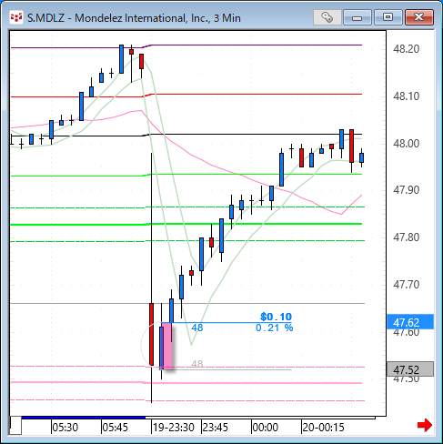Click the 05:30 time axis label
The height and width of the screenshot is (444, 443).
tap(65, 428)
